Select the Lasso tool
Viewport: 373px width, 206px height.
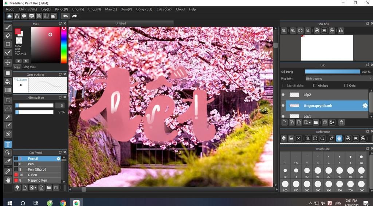tap(8, 108)
